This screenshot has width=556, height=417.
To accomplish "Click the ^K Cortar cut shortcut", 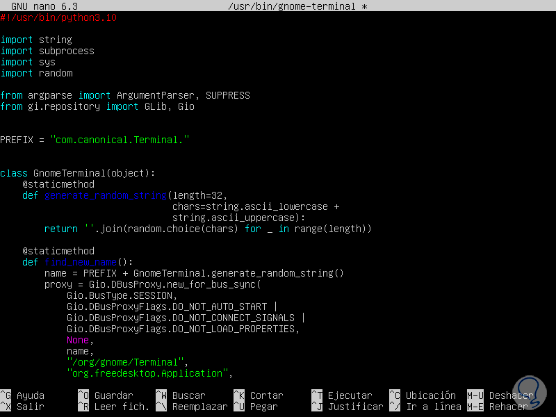I will [x=259, y=395].
